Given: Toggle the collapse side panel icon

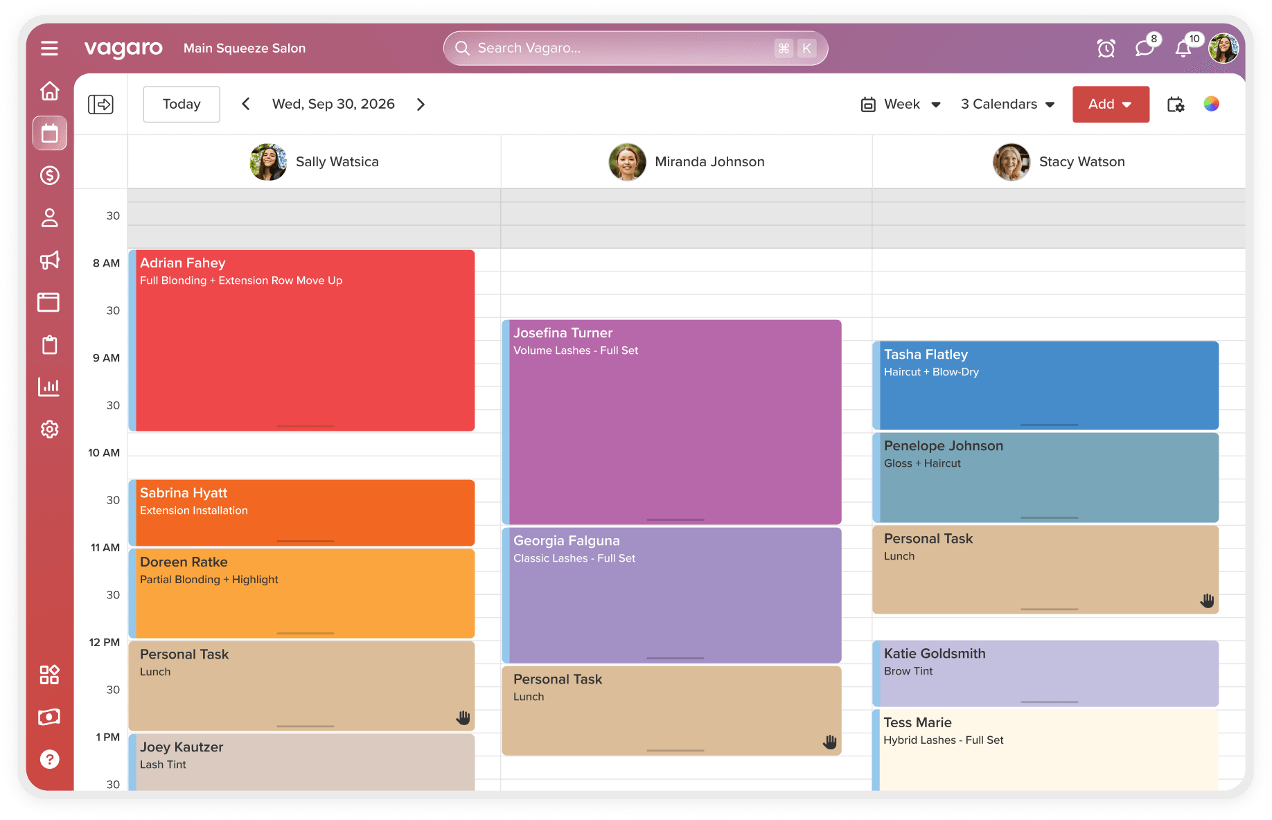Looking at the screenshot, I should point(100,105).
